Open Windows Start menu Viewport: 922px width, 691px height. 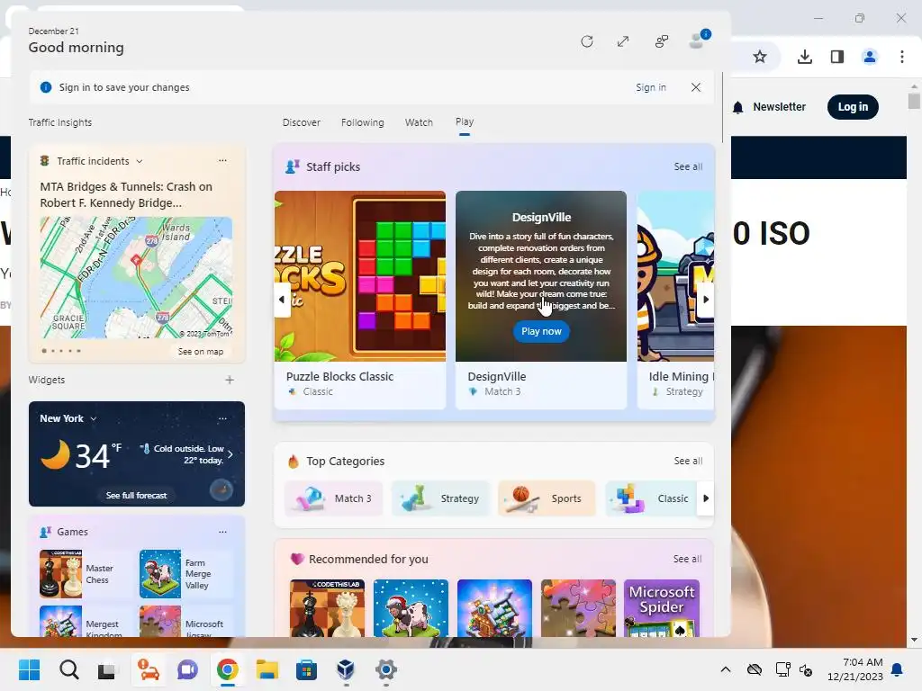pos(30,669)
